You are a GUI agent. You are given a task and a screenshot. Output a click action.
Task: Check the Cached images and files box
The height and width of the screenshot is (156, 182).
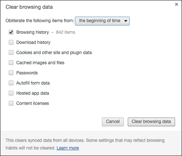11,63
